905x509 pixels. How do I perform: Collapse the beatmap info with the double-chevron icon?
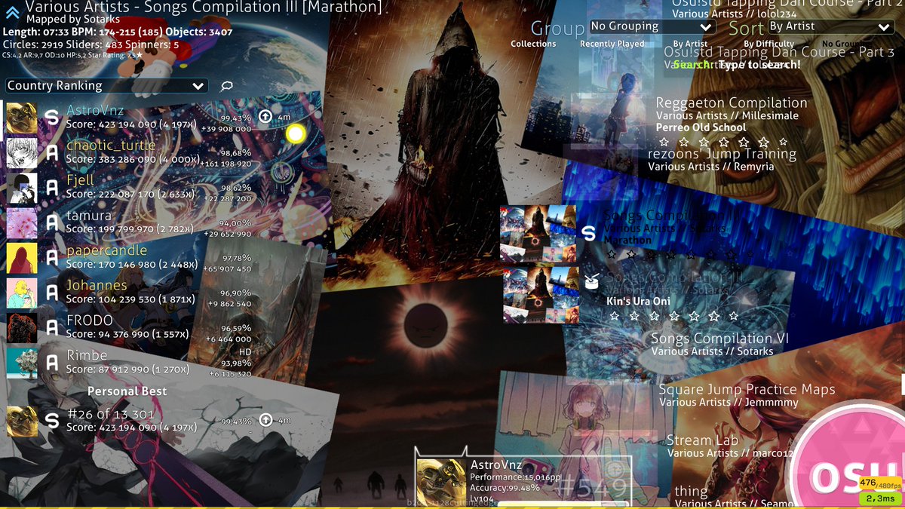click(12, 11)
